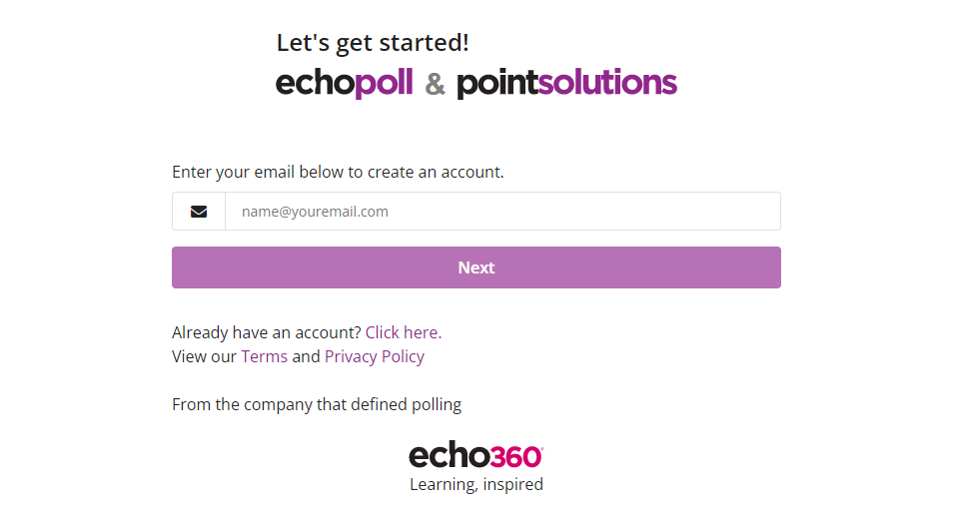Click the "Enter your email below" instruction text
Screen dimensions: 956x521
coord(338,172)
